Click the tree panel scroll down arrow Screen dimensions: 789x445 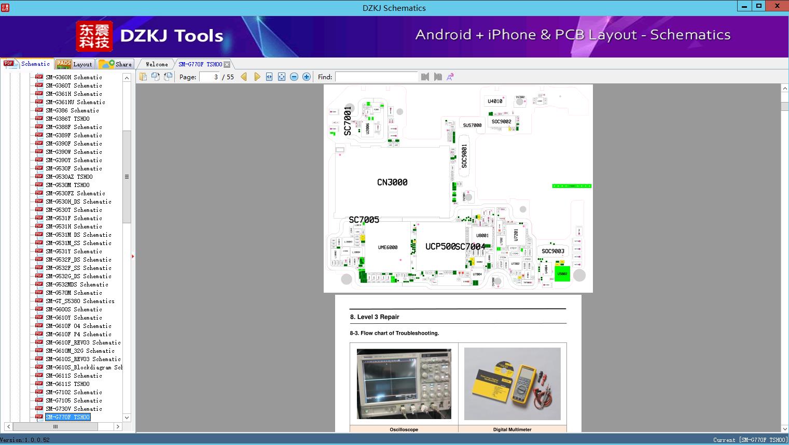pos(127,418)
